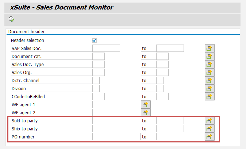
Task: Open multiple selection for SAP Sales Doc.
Action: 209,48
